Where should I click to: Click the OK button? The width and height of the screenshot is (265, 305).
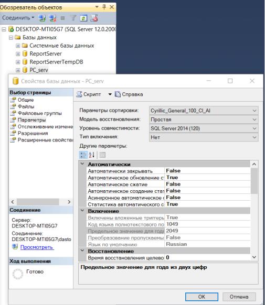point(202,297)
